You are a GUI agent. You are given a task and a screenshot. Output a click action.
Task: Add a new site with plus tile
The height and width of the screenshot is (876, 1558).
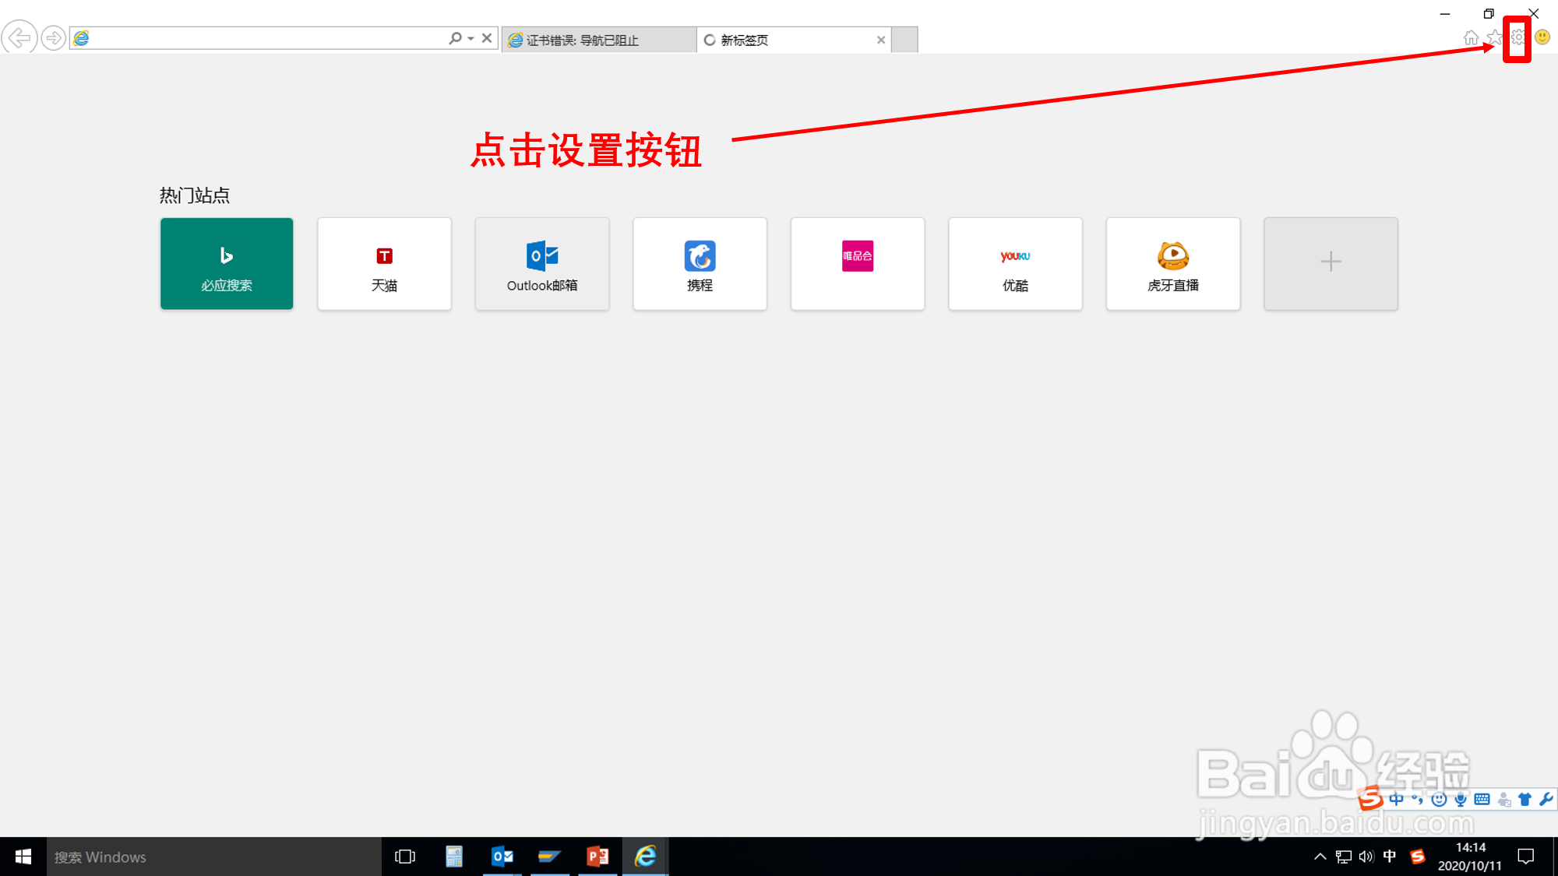(x=1331, y=263)
